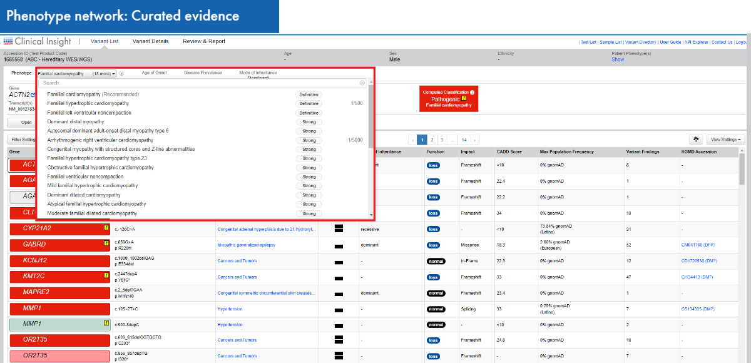Click the loss function badge in the CYP21A2 row

coord(433,229)
